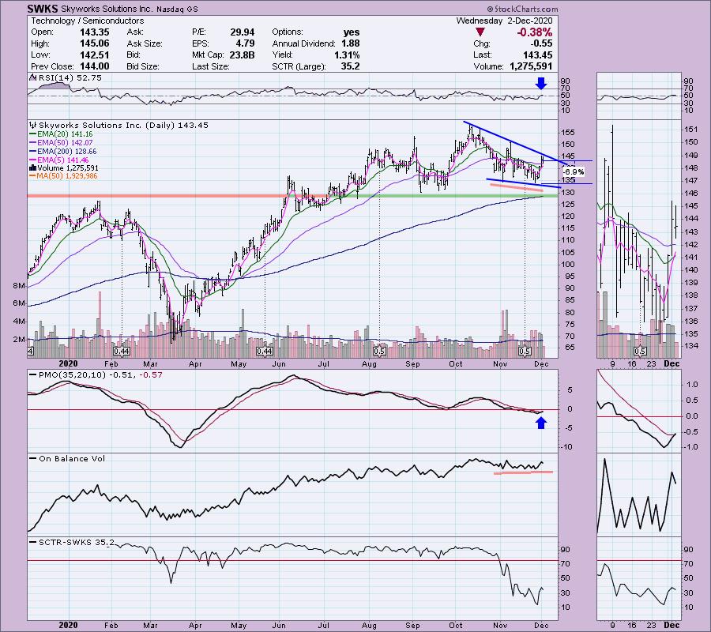Click the EPS value 4.79
Viewport: 711px width, 632px height.
click(x=245, y=43)
